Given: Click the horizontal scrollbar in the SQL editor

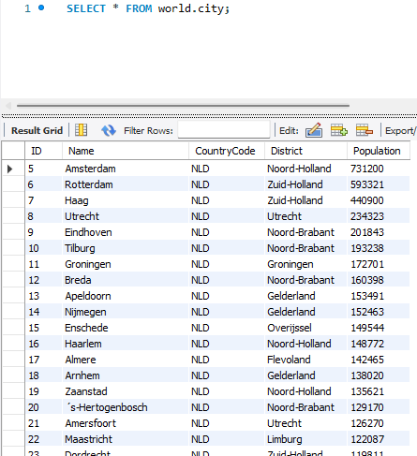Looking at the screenshot, I should coord(183,106).
